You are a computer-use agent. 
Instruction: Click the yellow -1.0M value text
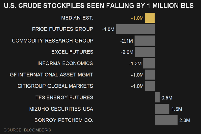point(137,18)
